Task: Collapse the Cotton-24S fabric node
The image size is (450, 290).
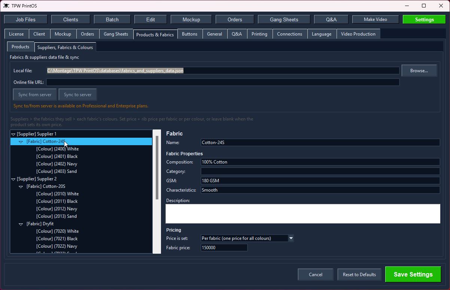Action: coord(21,141)
